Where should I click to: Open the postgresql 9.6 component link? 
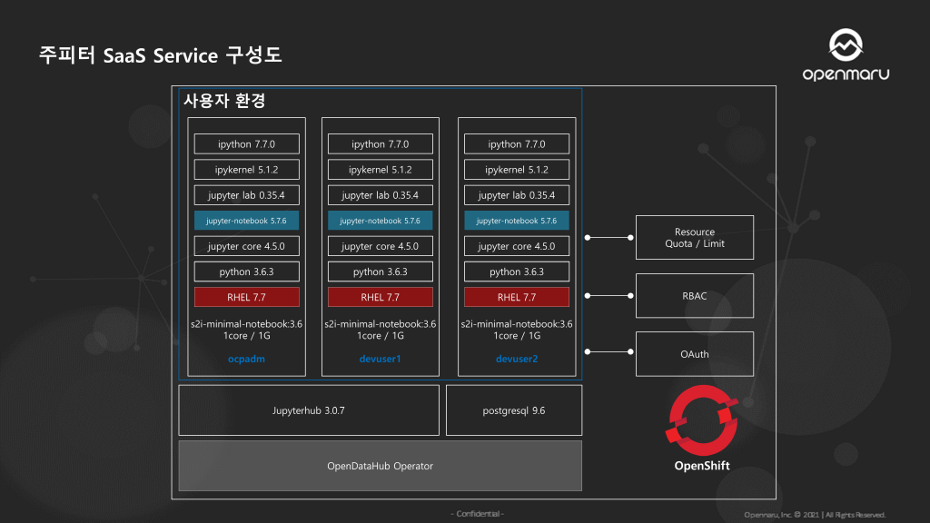[x=513, y=410]
